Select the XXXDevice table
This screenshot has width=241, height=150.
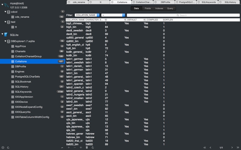point(33,102)
